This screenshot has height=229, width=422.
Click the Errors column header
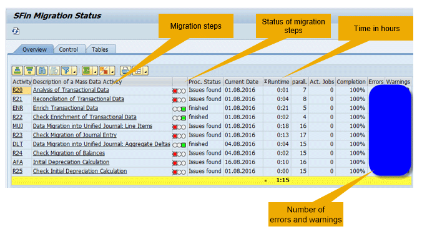(x=376, y=82)
